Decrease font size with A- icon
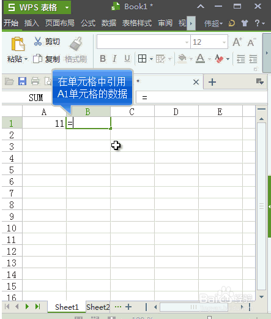Viewport: 271px width, 319px height. (251, 42)
